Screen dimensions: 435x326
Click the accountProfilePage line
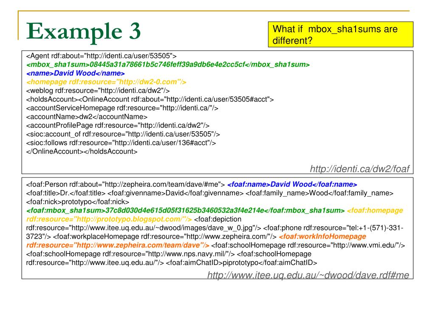[118, 125]
